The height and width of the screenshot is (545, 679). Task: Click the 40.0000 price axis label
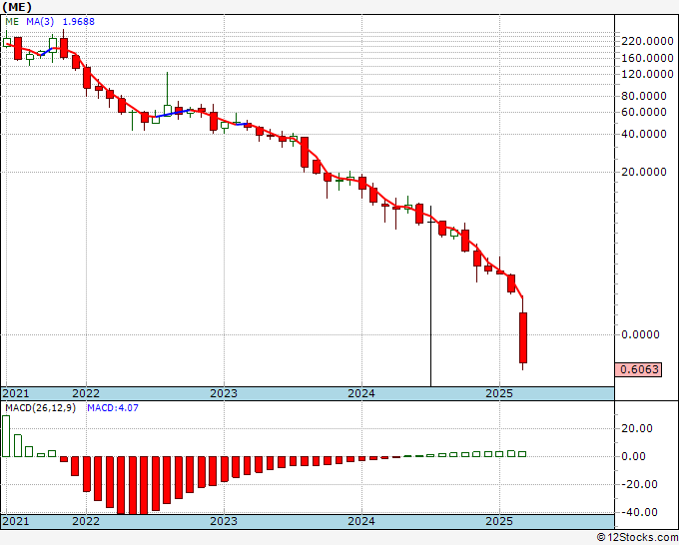(x=644, y=134)
